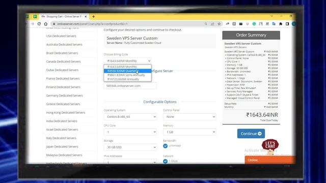Click the Order Summary header
This screenshot has height=183, width=326.
[251, 35]
